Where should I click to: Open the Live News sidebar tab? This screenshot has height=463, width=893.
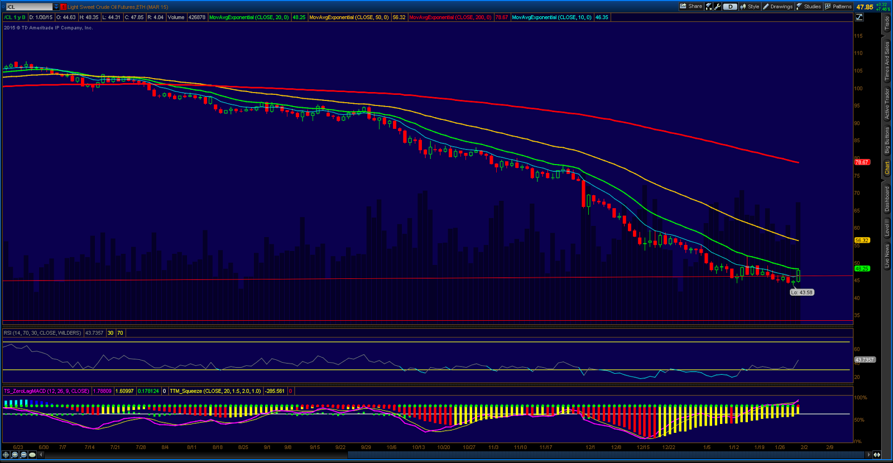point(887,256)
